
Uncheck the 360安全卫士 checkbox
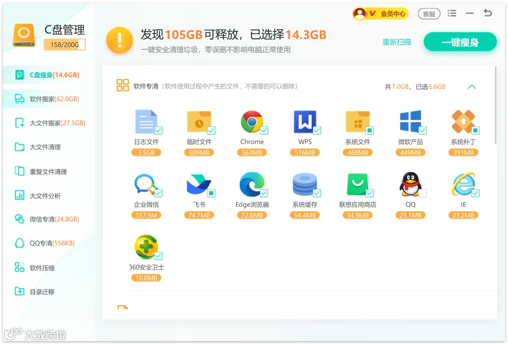tap(159, 256)
